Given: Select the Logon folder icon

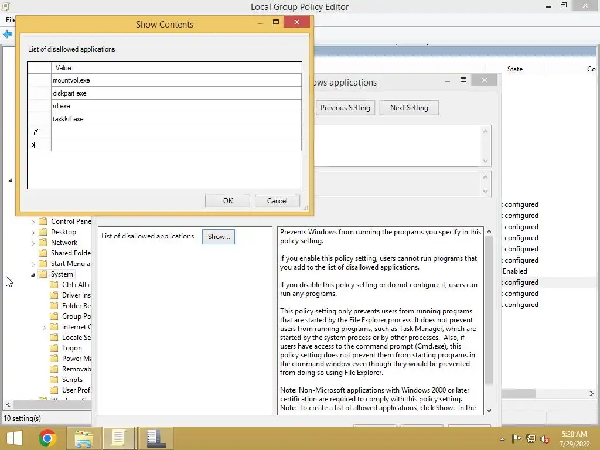Looking at the screenshot, I should point(54,348).
